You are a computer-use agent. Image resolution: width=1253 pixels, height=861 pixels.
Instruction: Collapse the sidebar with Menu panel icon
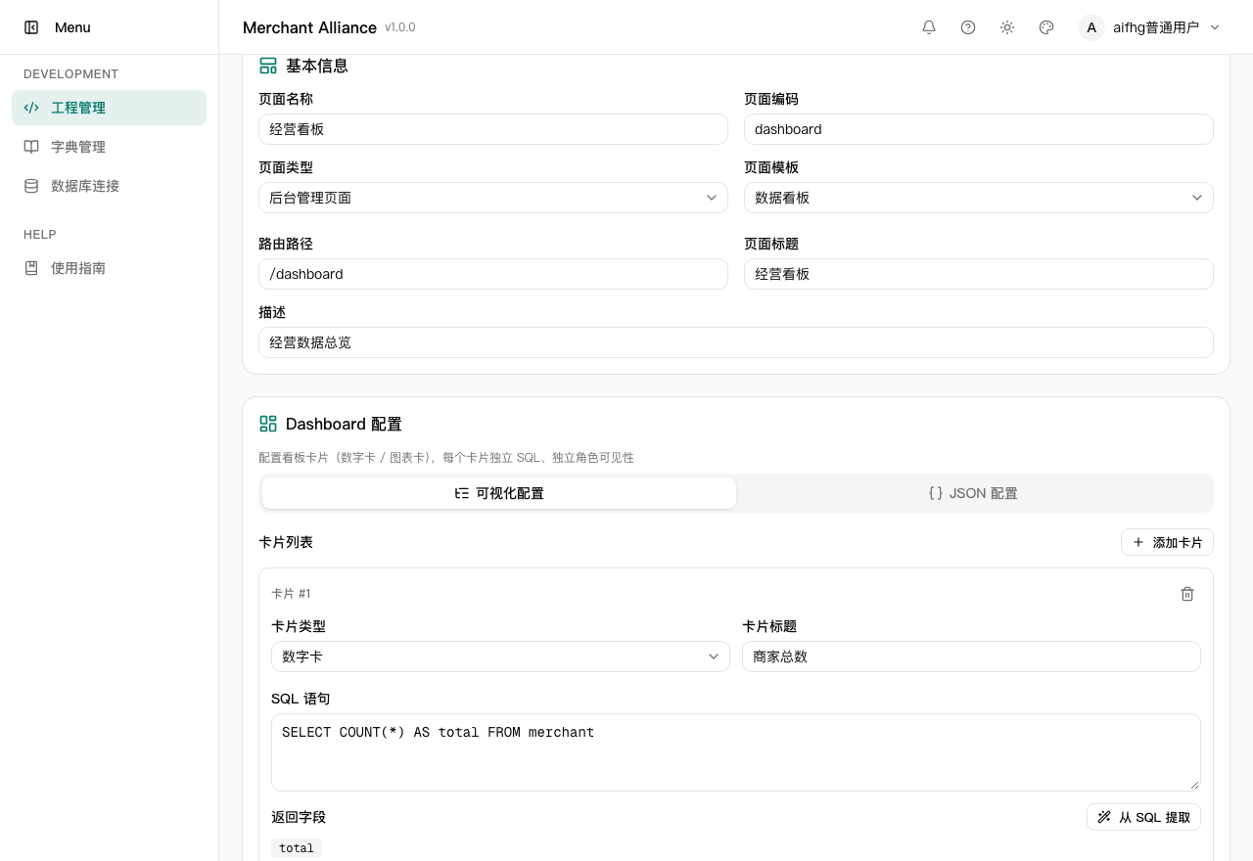31,27
